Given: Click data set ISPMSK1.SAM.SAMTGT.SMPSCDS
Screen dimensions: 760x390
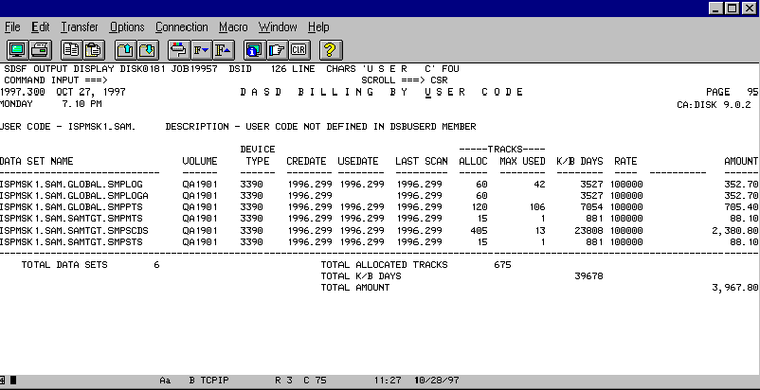Looking at the screenshot, I should coord(74,231).
